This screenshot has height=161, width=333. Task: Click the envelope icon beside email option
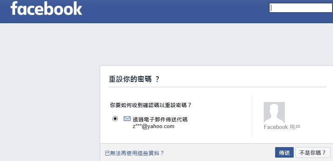coord(127,118)
